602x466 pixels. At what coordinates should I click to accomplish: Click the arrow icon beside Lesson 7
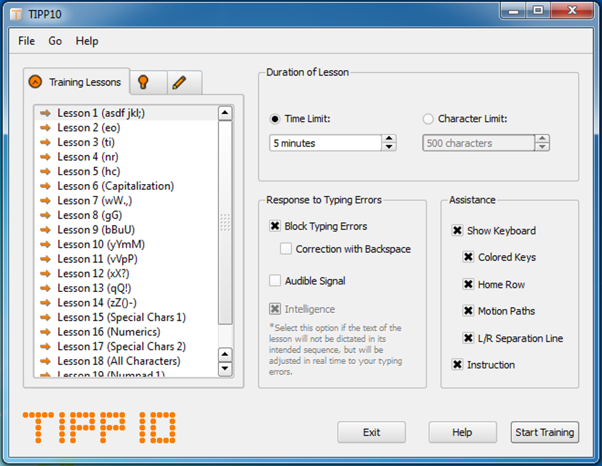point(45,201)
